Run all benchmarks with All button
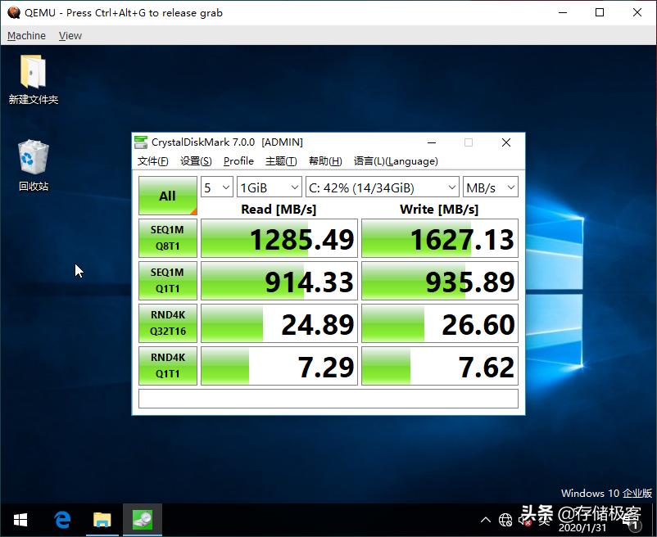Image resolution: width=657 pixels, height=537 pixels. 167,196
